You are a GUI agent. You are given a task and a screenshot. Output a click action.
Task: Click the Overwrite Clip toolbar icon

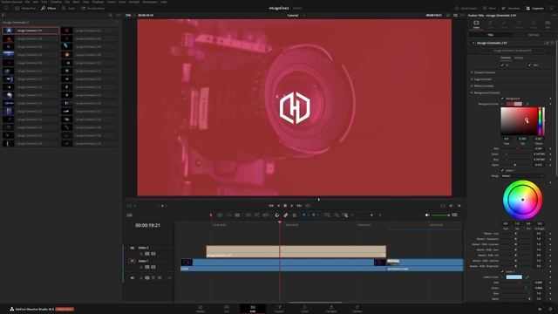[x=257, y=215]
